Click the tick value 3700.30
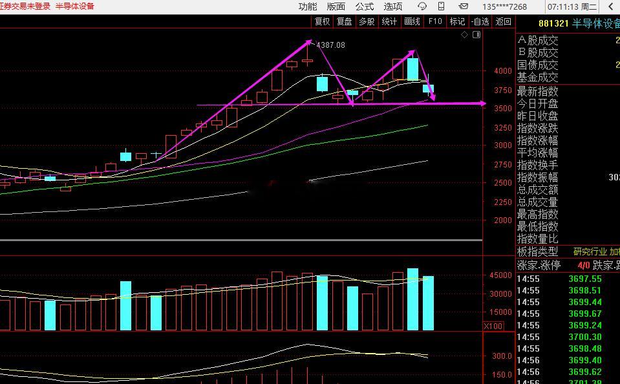The height and width of the screenshot is (384, 620). click(x=585, y=337)
